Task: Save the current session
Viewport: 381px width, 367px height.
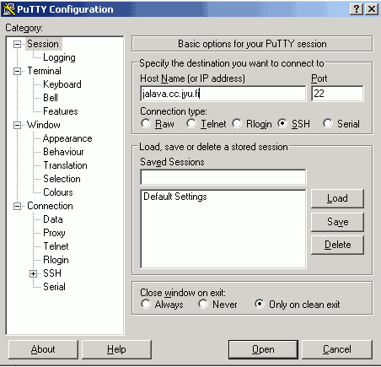Action: pos(337,222)
